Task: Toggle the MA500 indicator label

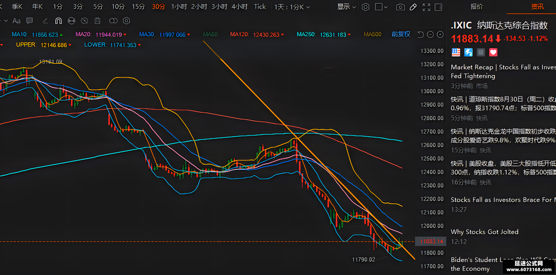Action: point(373,34)
